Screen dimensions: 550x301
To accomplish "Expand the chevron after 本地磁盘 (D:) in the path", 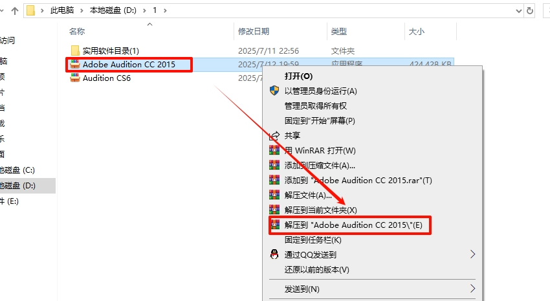I will click(x=144, y=11).
